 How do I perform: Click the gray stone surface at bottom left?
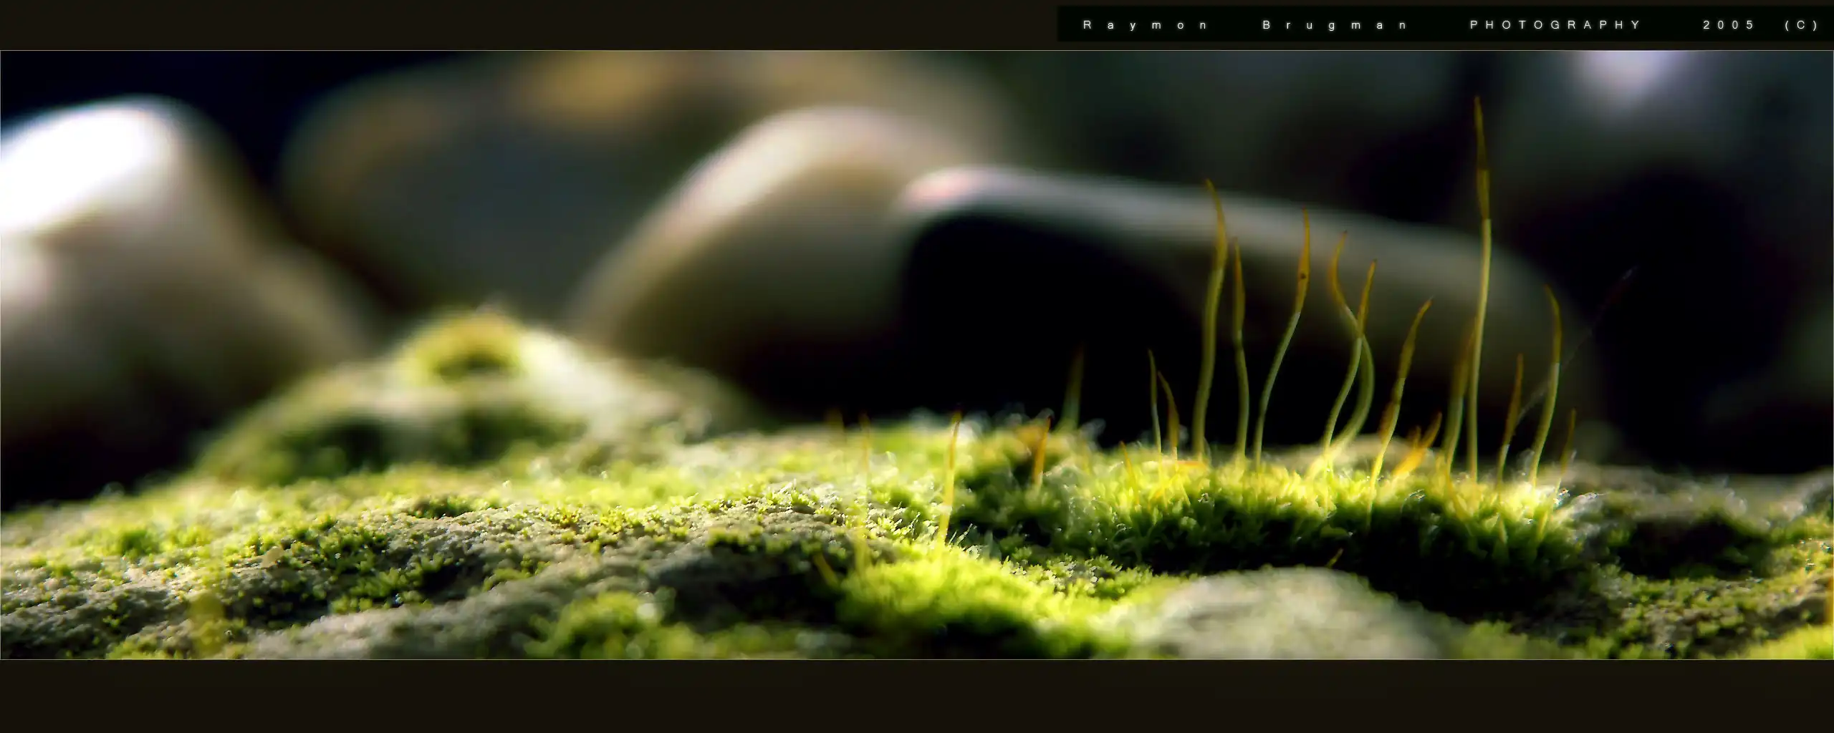107,616
